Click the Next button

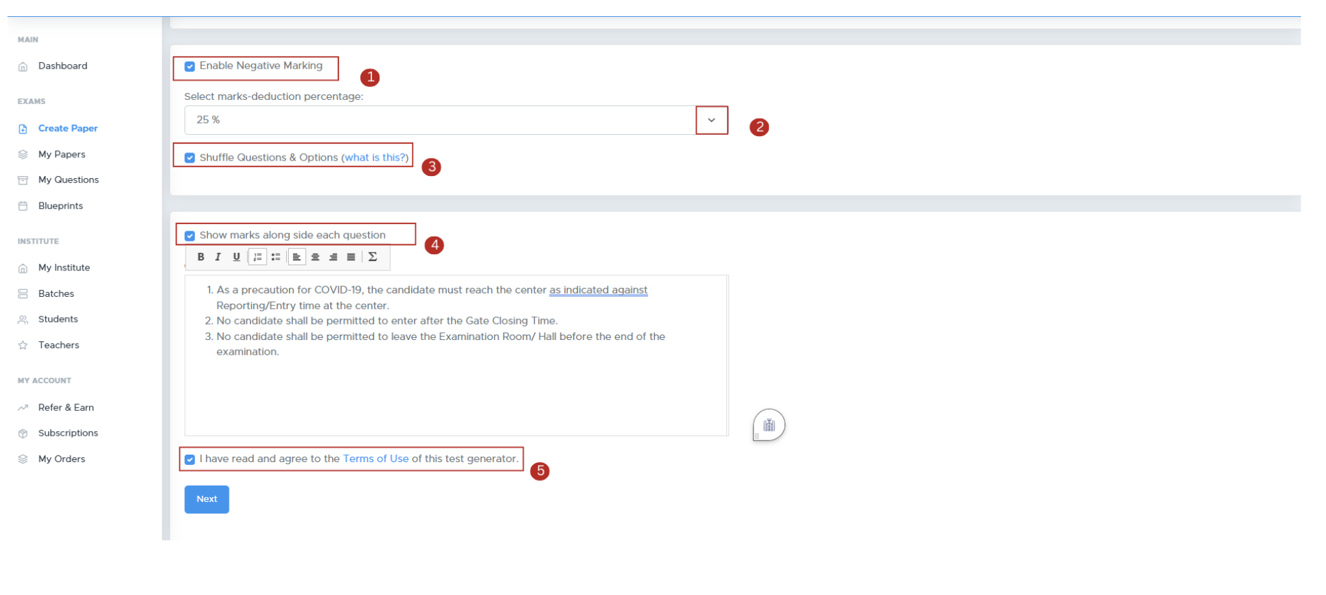[x=207, y=499]
